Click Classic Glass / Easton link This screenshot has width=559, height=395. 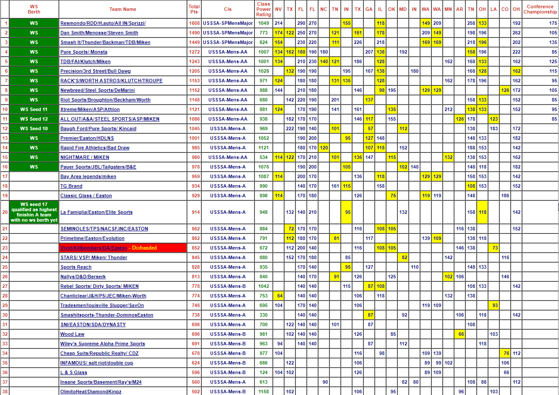pos(86,196)
